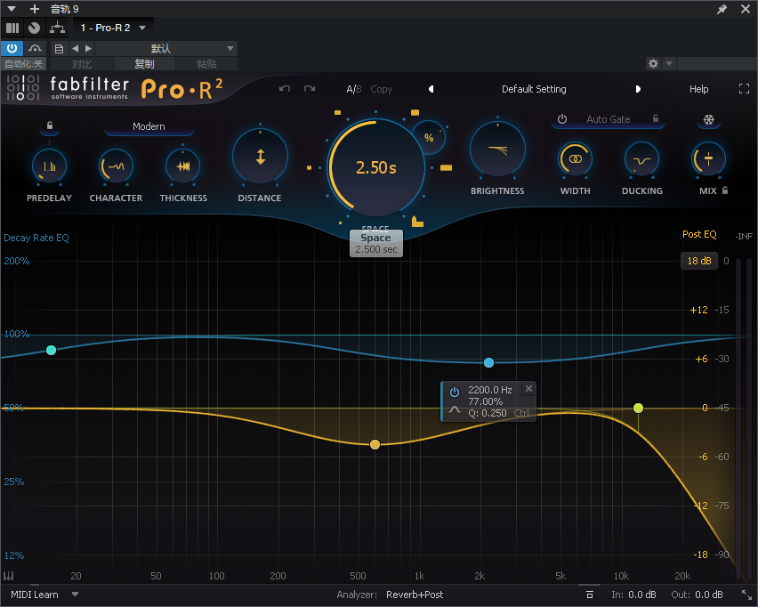This screenshot has width=758, height=607.
Task: Open the host settings gear icon
Action: [653, 63]
